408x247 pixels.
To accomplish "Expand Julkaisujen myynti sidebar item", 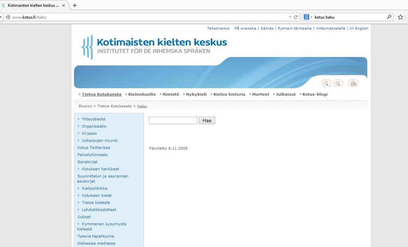I will pyautogui.click(x=100, y=141).
